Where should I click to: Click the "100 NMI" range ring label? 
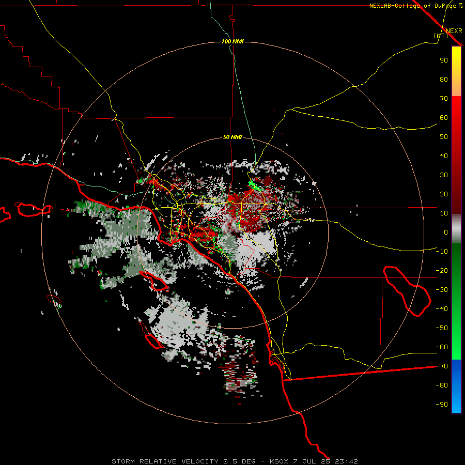(x=233, y=41)
